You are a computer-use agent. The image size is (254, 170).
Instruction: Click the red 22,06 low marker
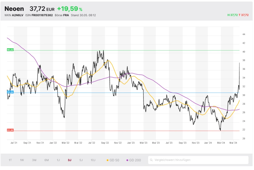(10, 130)
